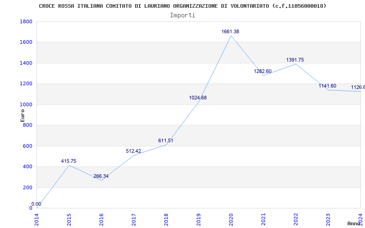Click x-axis year 2015

point(69,219)
